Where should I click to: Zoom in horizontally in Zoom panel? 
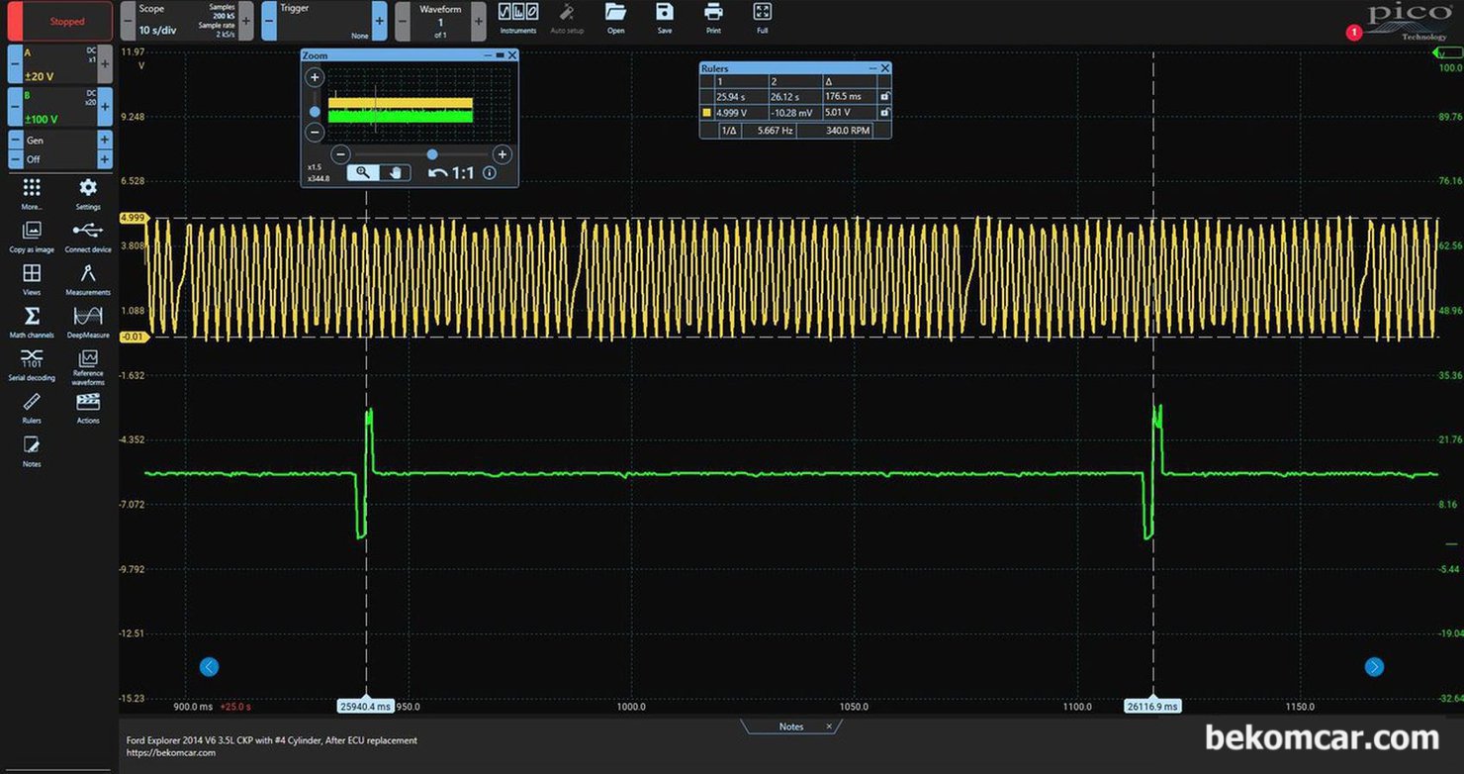[503, 154]
